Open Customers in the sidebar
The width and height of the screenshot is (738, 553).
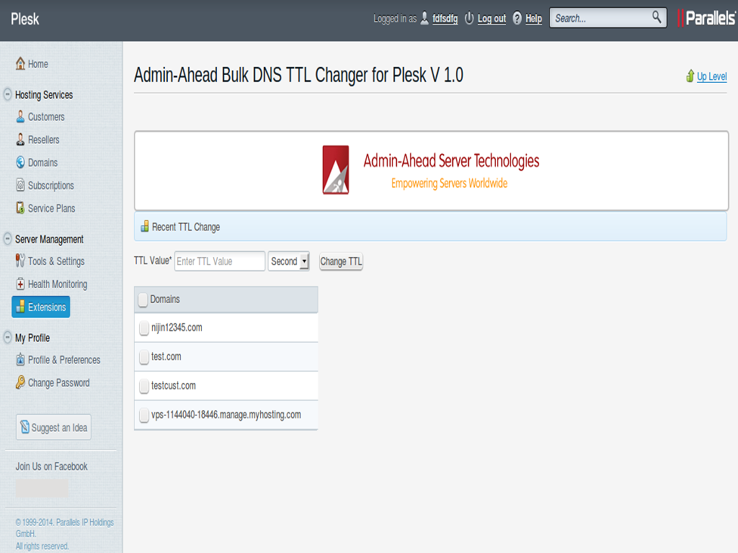(46, 117)
